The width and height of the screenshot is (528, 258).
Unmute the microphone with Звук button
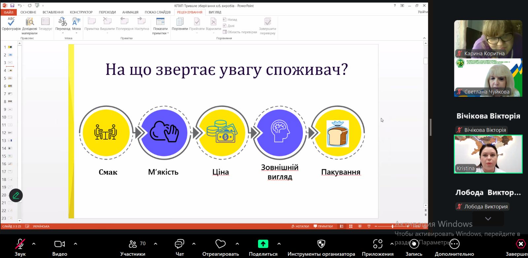(20, 244)
